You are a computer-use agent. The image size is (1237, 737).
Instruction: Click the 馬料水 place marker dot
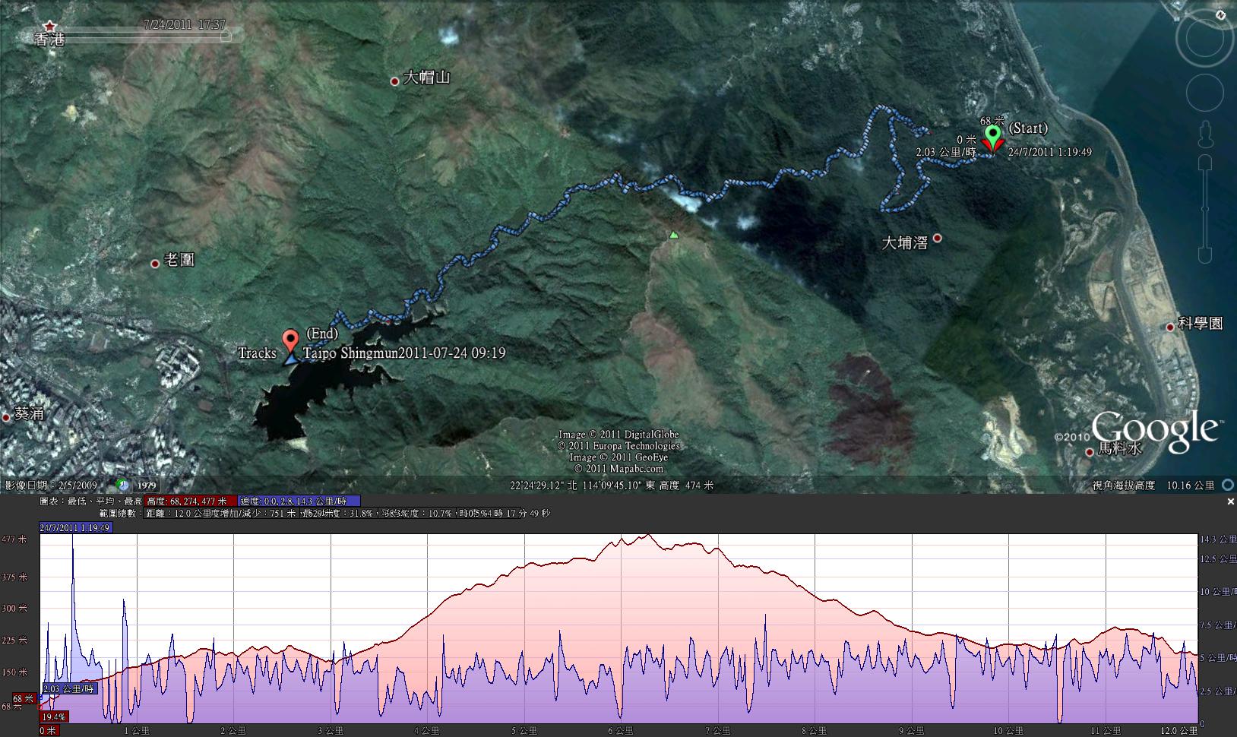tap(1089, 452)
